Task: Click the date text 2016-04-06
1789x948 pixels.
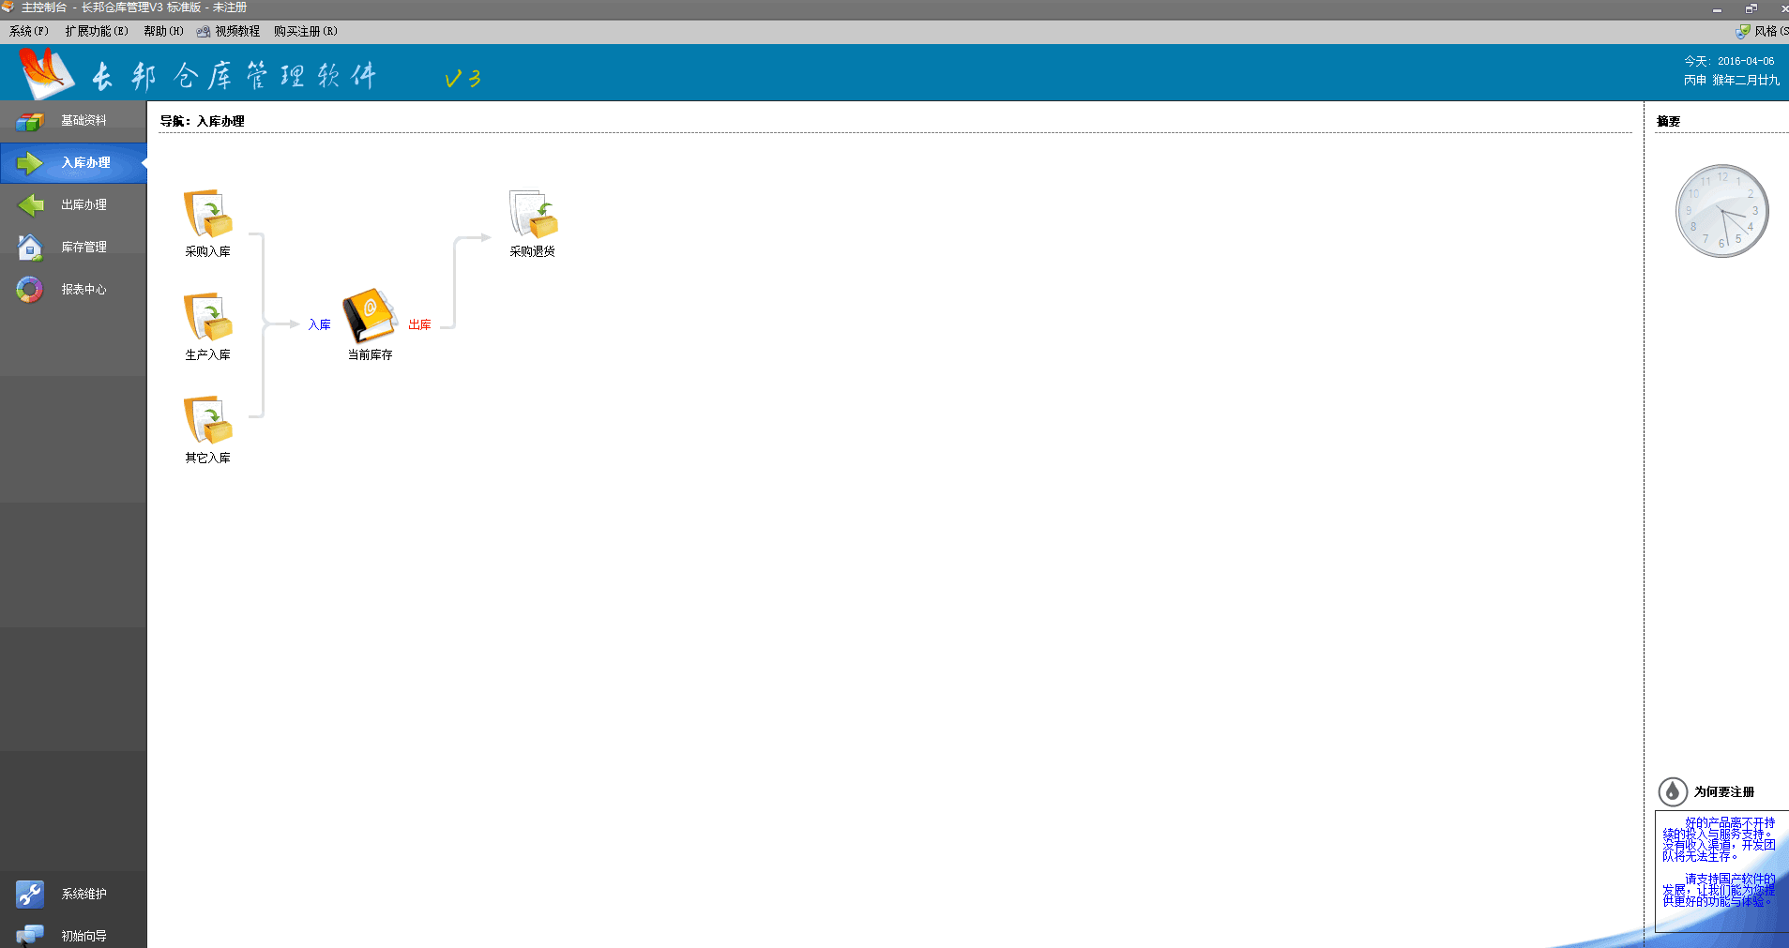Action: tap(1746, 61)
